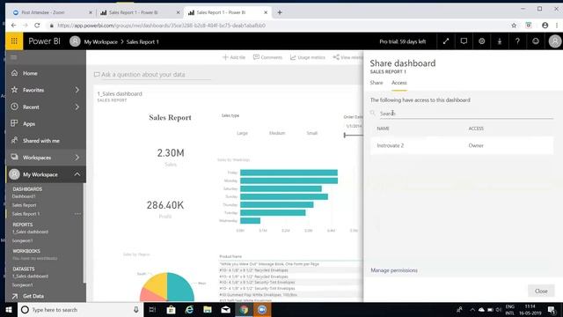This screenshot has width=563, height=317.
Task: Open the Windows Start menu
Action: (x=9, y=309)
